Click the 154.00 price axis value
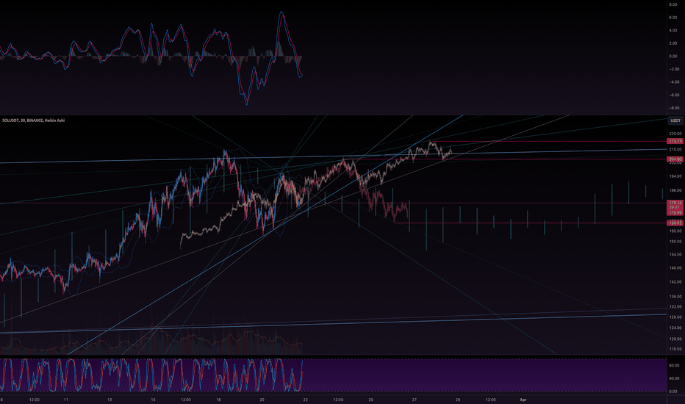 [675, 254]
